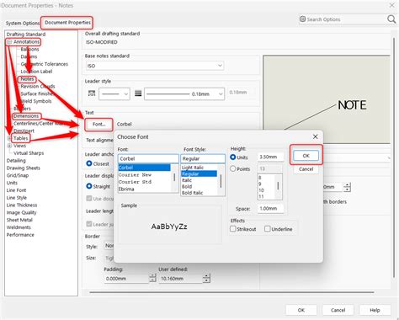
Task: Toggle Strikeout effect checkbox
Action: (x=233, y=229)
